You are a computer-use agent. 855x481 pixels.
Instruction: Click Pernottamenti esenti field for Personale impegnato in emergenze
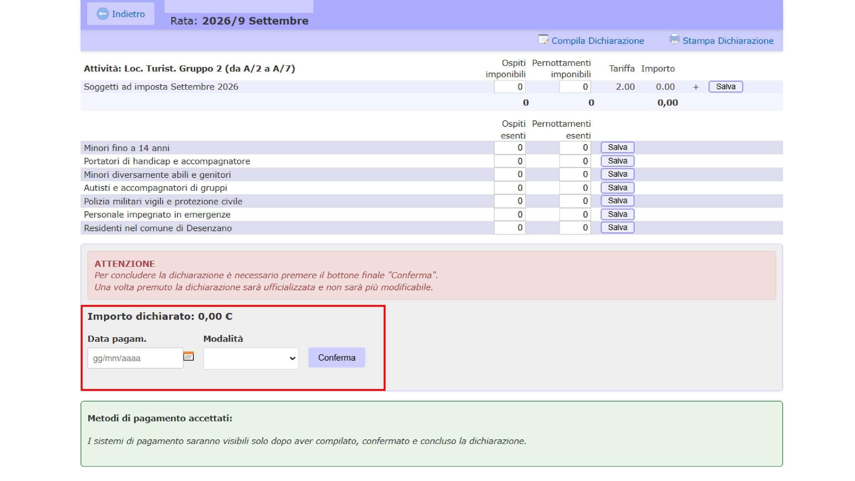click(575, 214)
